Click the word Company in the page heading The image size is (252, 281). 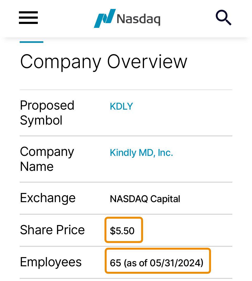click(61, 62)
